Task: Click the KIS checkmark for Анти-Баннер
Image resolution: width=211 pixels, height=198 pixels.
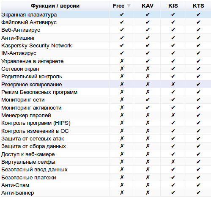Action: (x=173, y=192)
